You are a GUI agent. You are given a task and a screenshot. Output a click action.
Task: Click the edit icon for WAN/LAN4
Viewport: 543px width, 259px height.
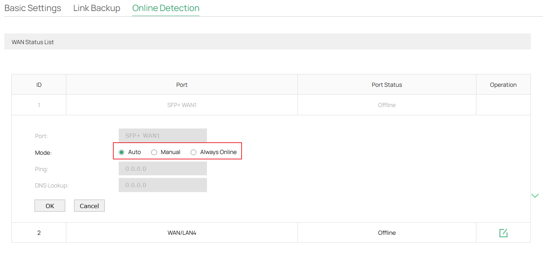[x=503, y=233]
